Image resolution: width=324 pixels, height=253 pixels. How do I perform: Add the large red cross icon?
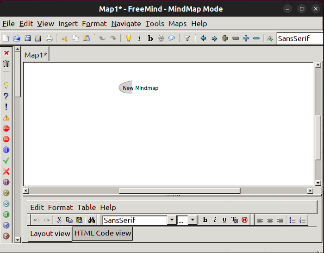pyautogui.click(x=6, y=171)
